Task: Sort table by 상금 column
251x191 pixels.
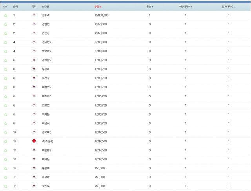Action: [x=98, y=7]
